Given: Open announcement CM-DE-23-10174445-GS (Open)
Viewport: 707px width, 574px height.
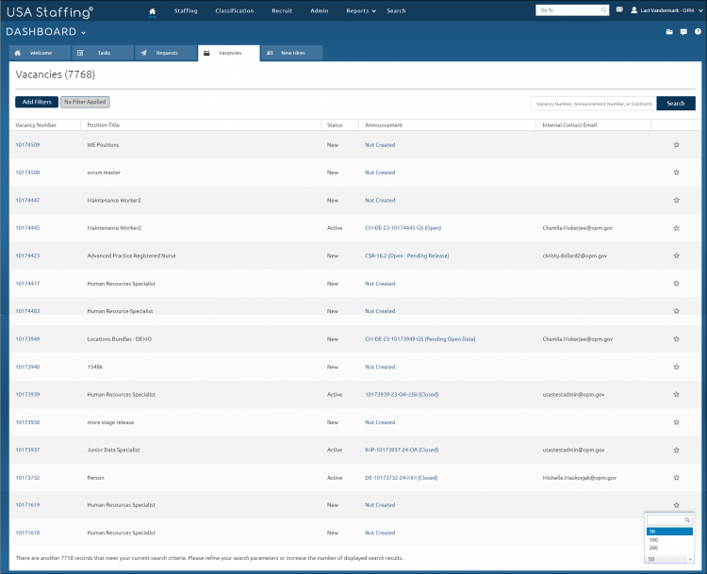Looking at the screenshot, I should 403,228.
